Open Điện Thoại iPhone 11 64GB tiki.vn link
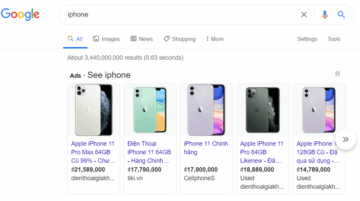 pyautogui.click(x=149, y=152)
